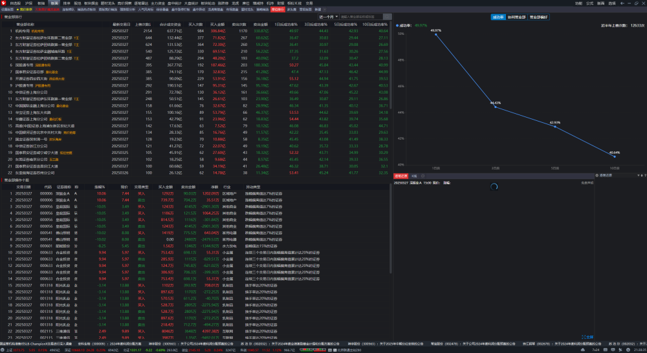
Task: Select the 东亚前海证券苏州分公司 row
Action: pos(195,173)
